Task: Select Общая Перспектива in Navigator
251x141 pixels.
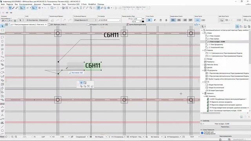Action: (215, 85)
